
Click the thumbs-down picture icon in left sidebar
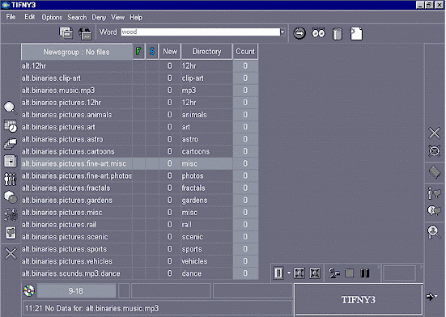11,233
